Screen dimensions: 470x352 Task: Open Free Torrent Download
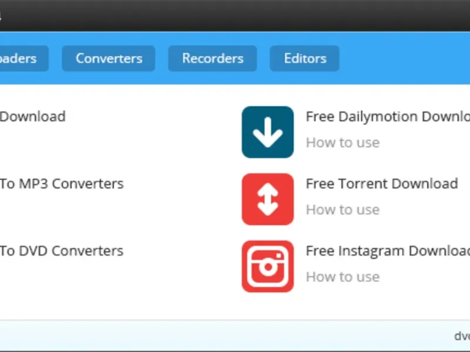coord(382,184)
